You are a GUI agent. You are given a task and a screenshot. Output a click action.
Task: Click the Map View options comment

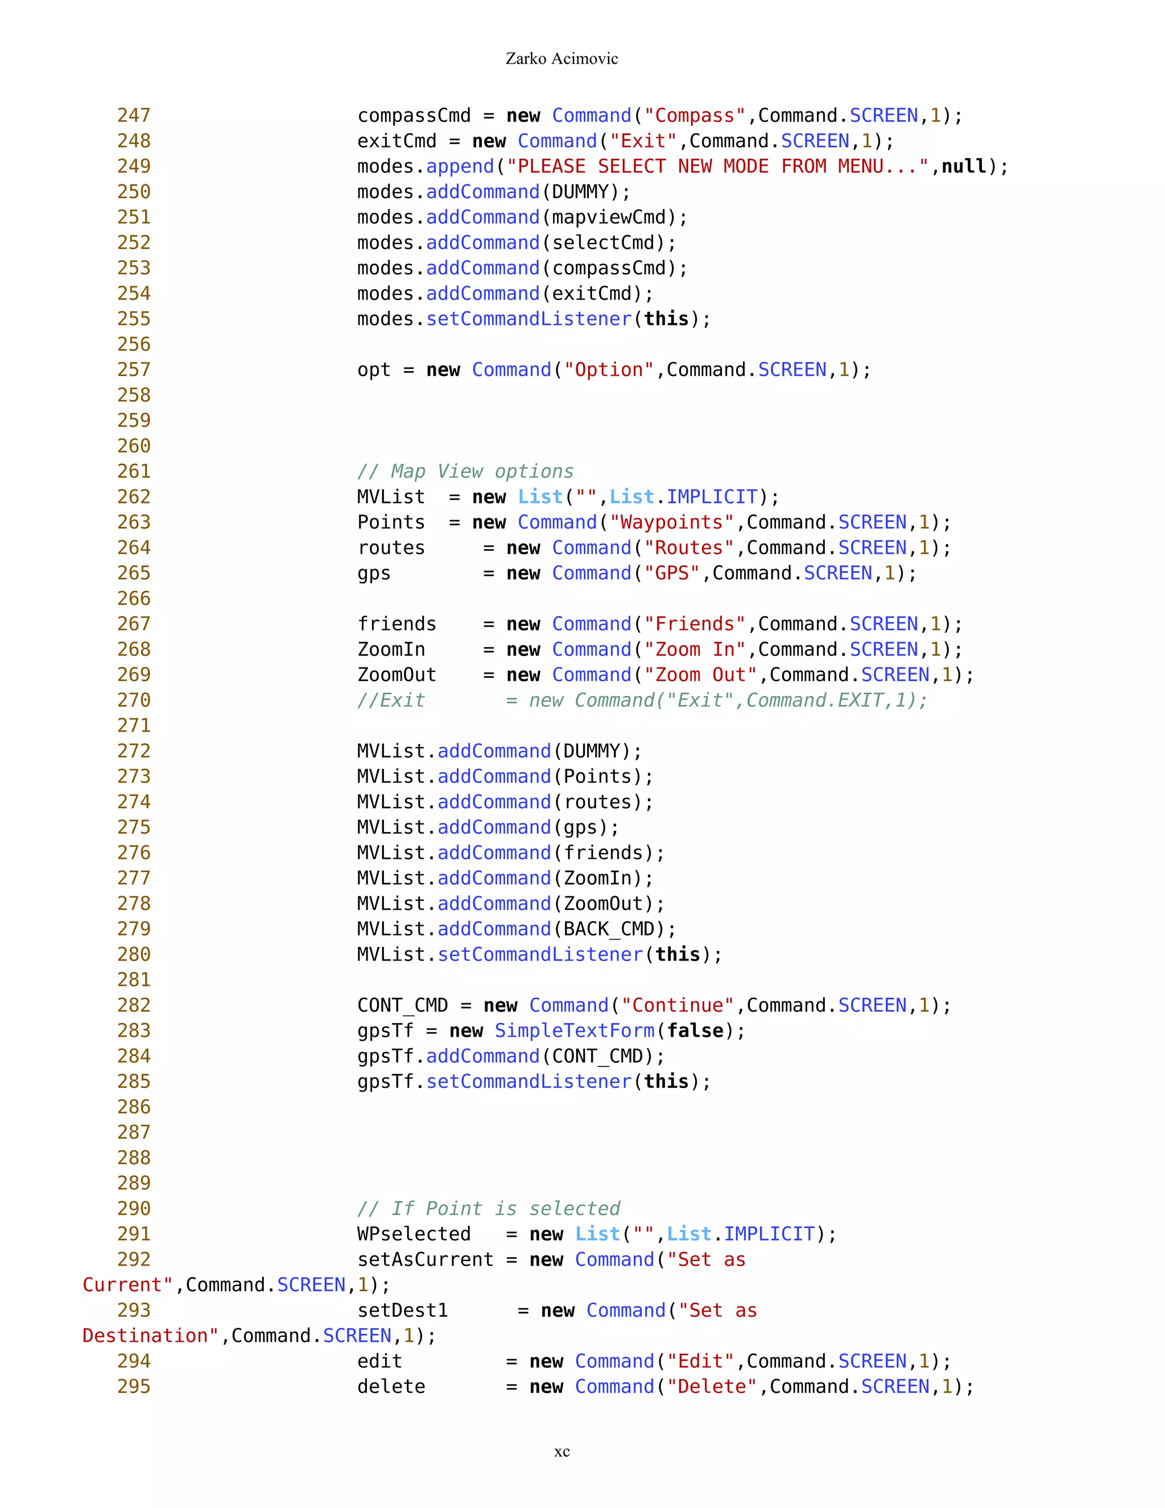(465, 472)
